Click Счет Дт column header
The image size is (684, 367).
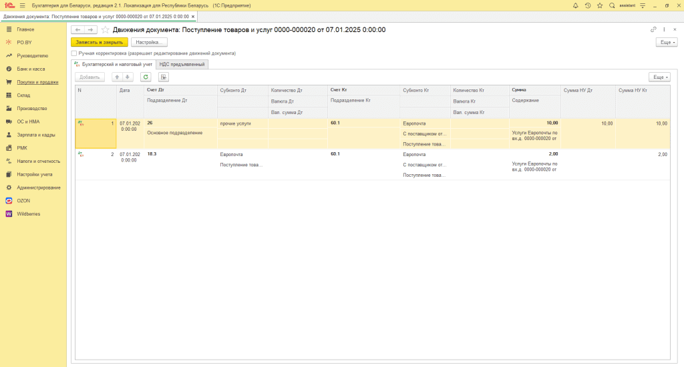[180, 90]
